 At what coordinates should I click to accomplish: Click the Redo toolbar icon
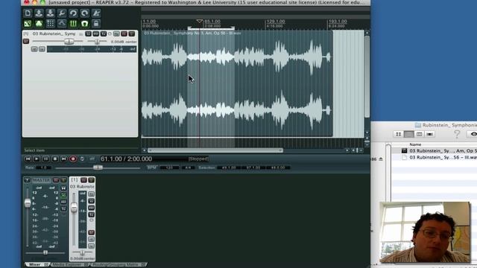pyautogui.click(x=84, y=13)
